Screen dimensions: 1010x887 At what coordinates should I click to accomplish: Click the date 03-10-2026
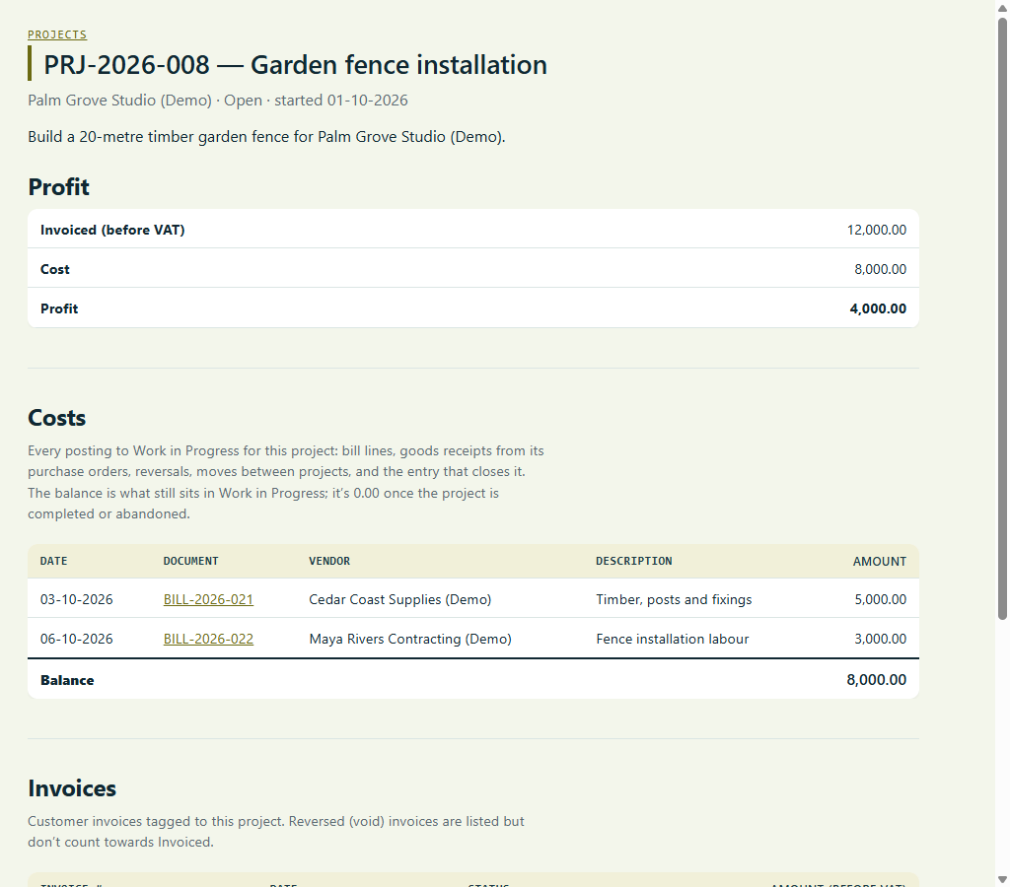(x=77, y=599)
